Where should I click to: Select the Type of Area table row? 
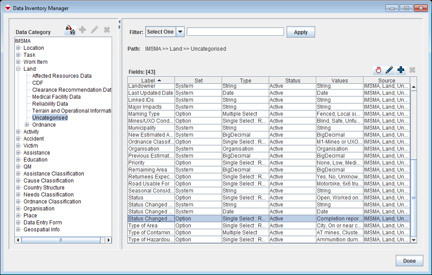[x=151, y=226]
